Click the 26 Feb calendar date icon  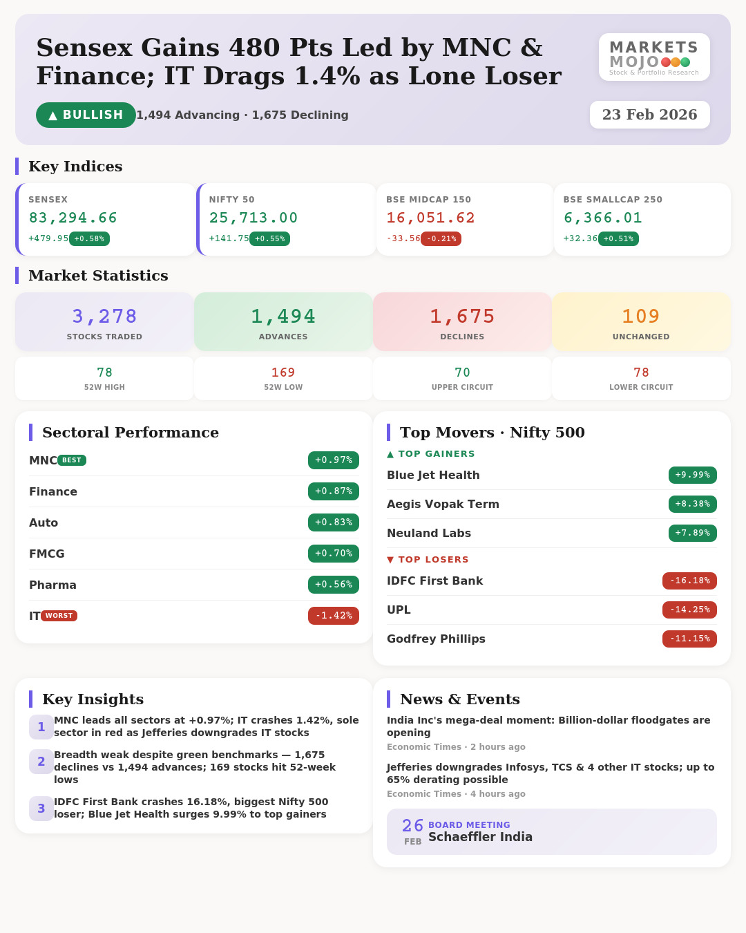[x=412, y=831]
